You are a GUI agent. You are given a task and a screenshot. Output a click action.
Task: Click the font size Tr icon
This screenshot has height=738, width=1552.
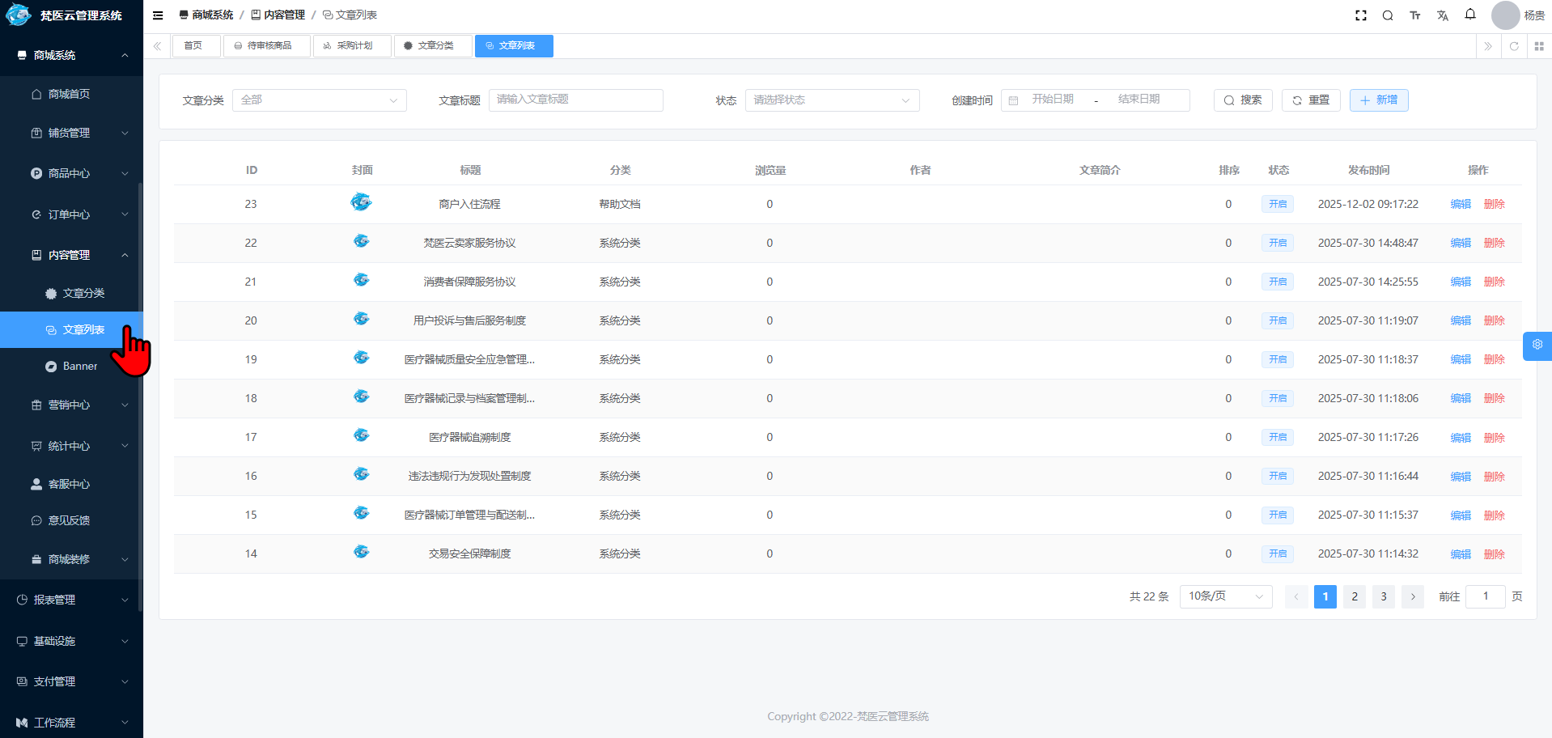tap(1415, 15)
